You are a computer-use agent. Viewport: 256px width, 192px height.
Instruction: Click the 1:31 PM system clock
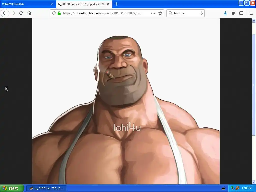click(247, 188)
